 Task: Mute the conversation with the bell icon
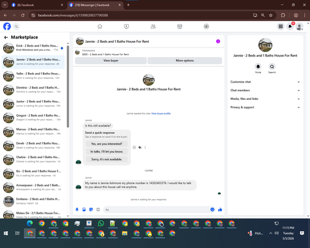click(258, 66)
